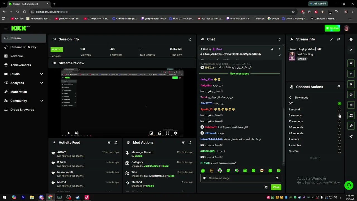Open Steam from the taskbar
The width and height of the screenshot is (357, 201).
(78, 197)
